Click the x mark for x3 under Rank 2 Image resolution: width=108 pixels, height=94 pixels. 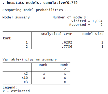[x=65, y=82]
